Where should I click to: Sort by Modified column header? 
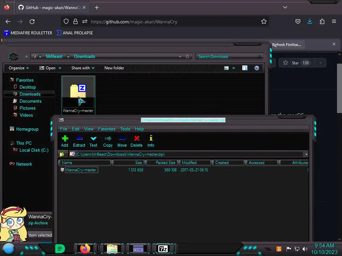[x=195, y=163]
